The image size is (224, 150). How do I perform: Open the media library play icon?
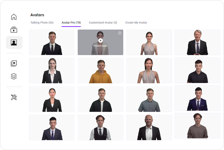click(14, 64)
